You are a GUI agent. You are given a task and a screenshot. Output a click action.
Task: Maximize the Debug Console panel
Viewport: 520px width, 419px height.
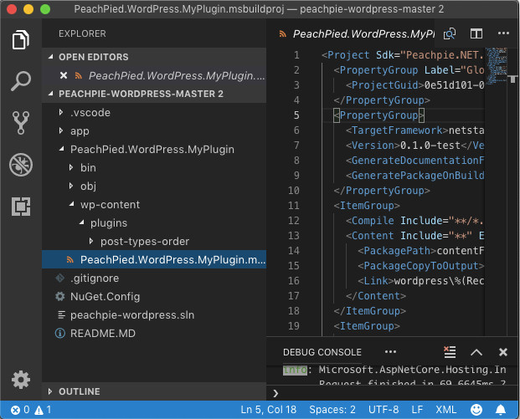[476, 352]
